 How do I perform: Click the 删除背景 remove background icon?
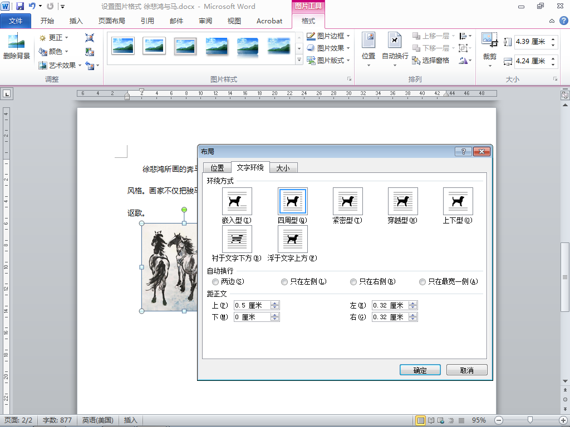point(16,41)
